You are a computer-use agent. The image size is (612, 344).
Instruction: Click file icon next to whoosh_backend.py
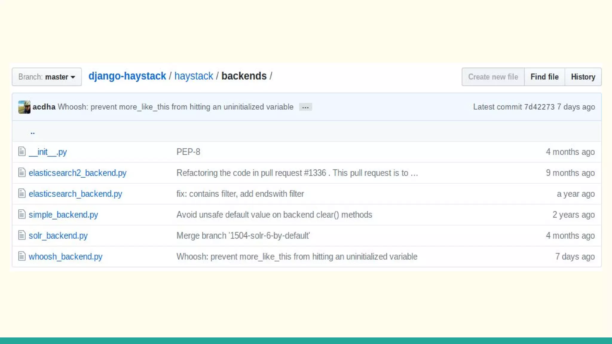22,256
